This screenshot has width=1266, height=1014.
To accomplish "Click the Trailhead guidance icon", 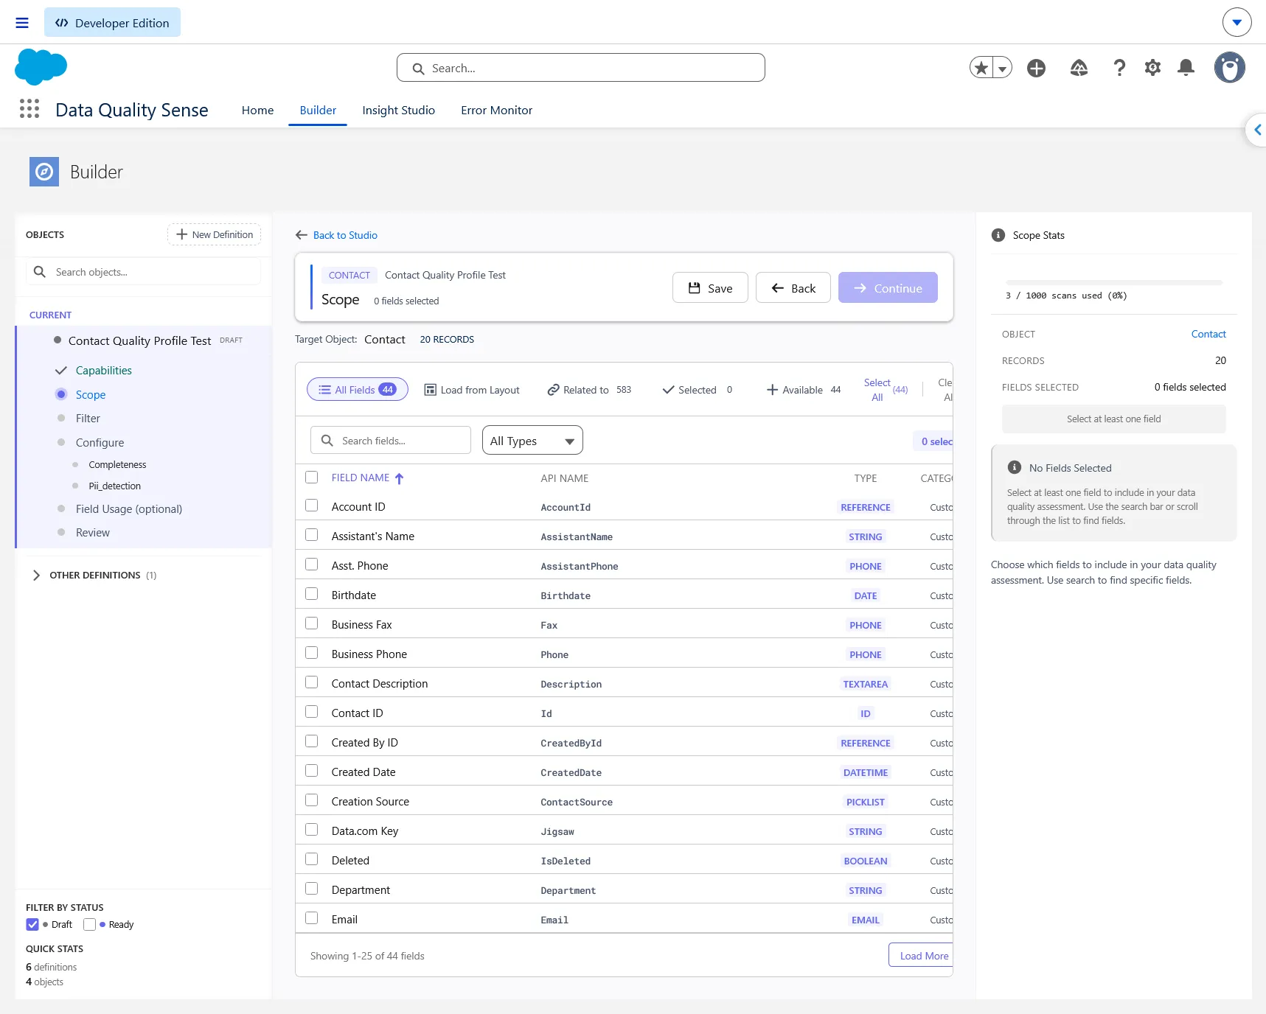I will click(1079, 68).
